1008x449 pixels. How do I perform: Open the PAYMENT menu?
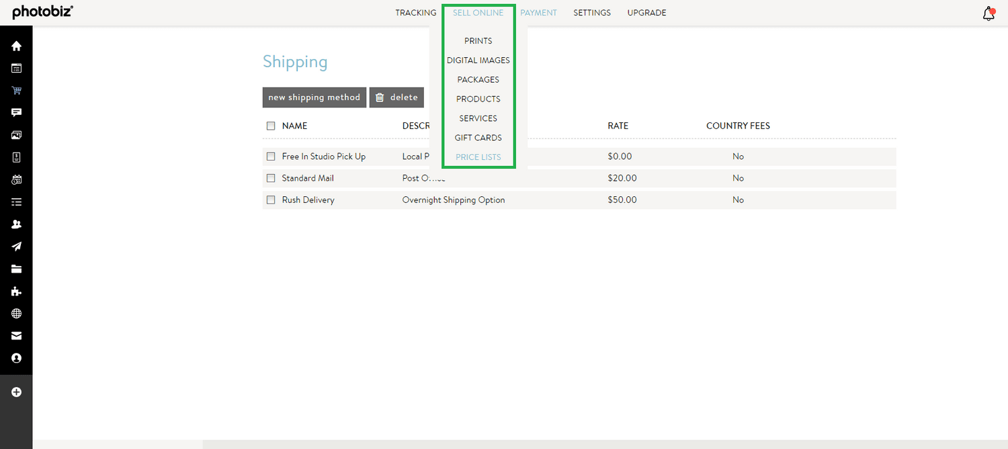539,13
